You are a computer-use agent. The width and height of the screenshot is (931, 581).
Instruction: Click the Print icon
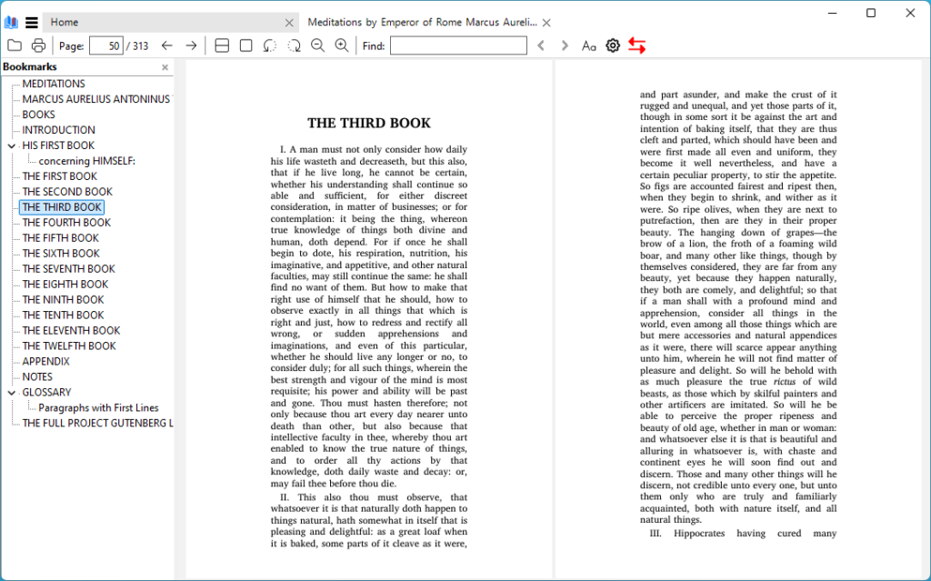pyautogui.click(x=38, y=45)
